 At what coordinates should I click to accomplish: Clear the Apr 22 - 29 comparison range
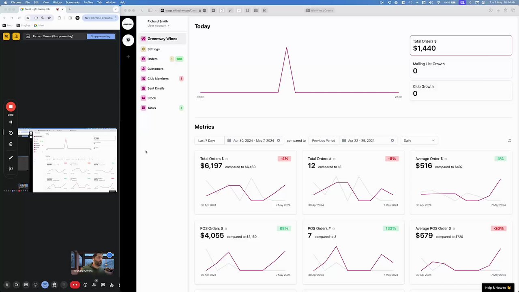click(x=392, y=140)
